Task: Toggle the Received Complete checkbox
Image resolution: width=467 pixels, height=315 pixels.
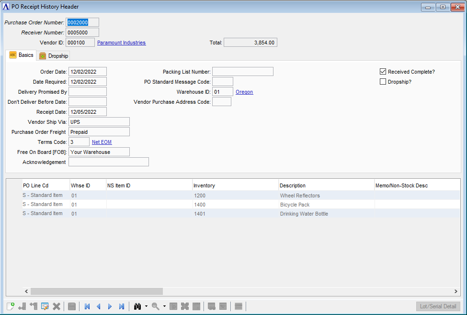Action: [383, 72]
